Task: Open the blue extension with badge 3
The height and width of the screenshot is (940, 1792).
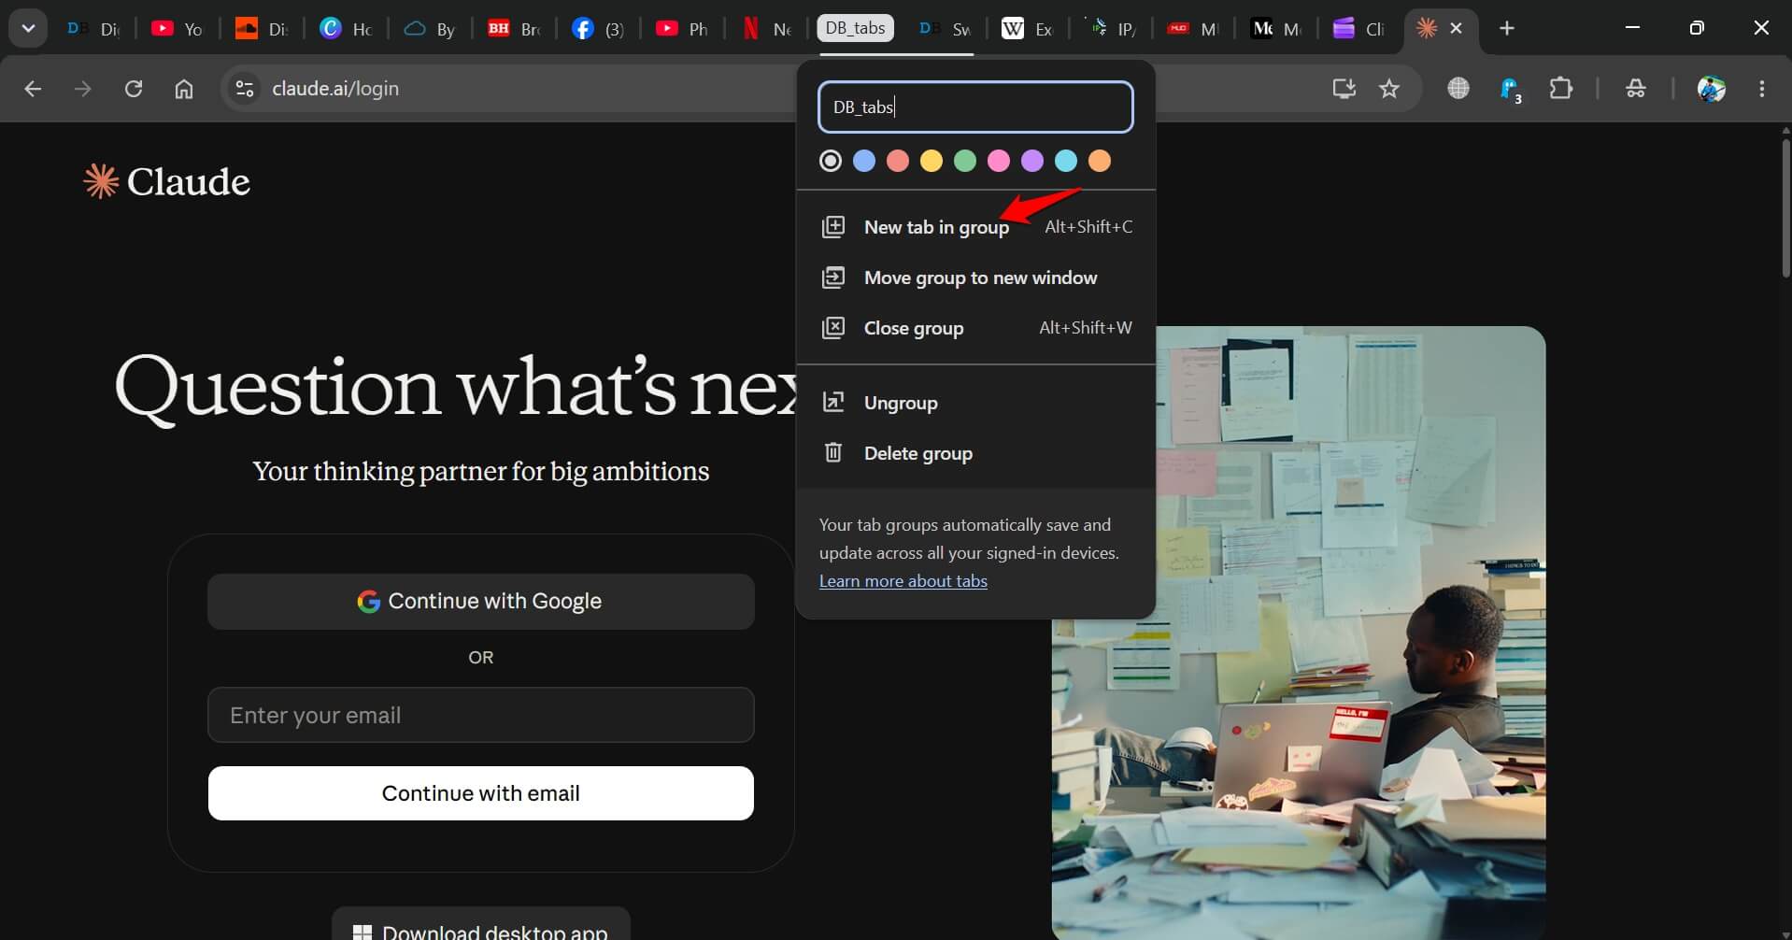Action: pyautogui.click(x=1510, y=90)
